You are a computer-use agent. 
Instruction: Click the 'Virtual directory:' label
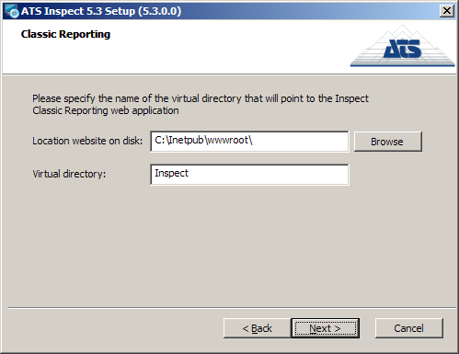69,174
